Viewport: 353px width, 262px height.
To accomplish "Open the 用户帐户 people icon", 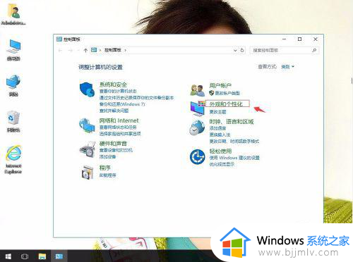I will tap(197, 90).
